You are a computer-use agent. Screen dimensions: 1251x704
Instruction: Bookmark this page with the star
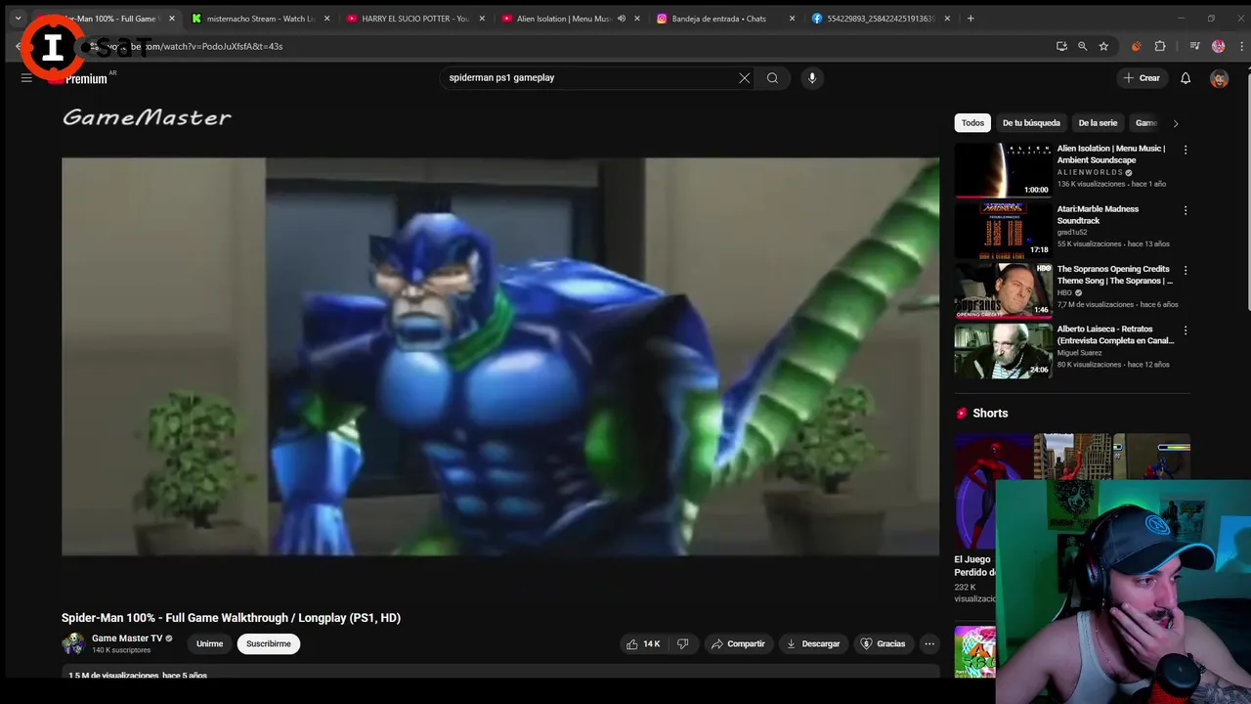click(x=1103, y=46)
